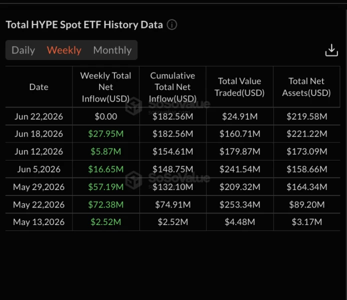Click the $0.00 weekly inflow value
Viewport: 347px width, 300px height.
pyautogui.click(x=106, y=116)
